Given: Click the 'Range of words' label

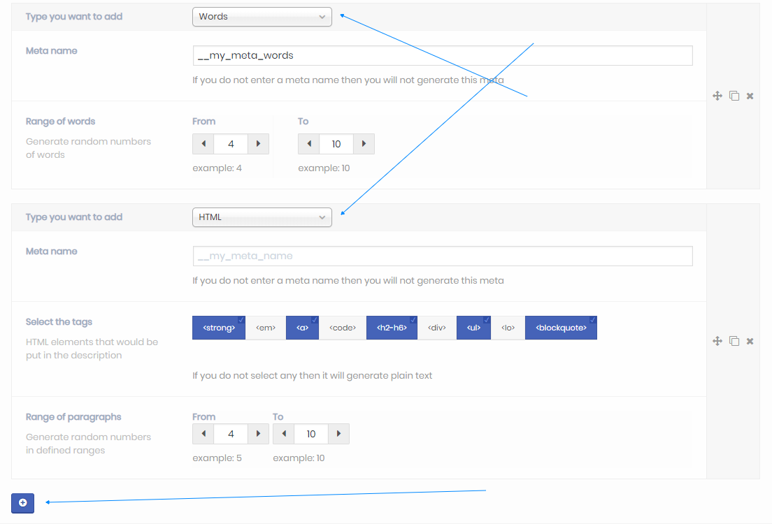Looking at the screenshot, I should click(x=61, y=122).
